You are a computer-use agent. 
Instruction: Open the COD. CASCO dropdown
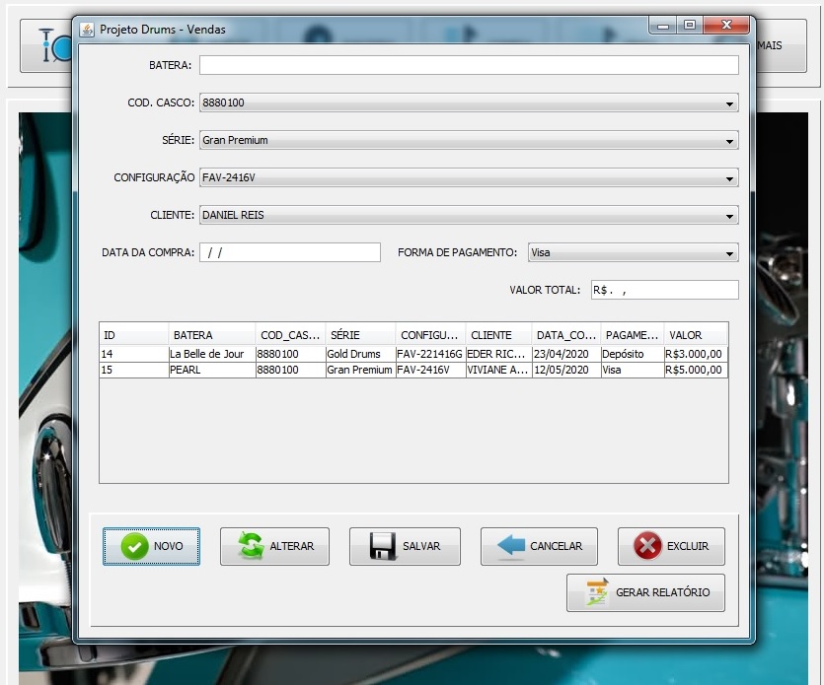click(730, 103)
